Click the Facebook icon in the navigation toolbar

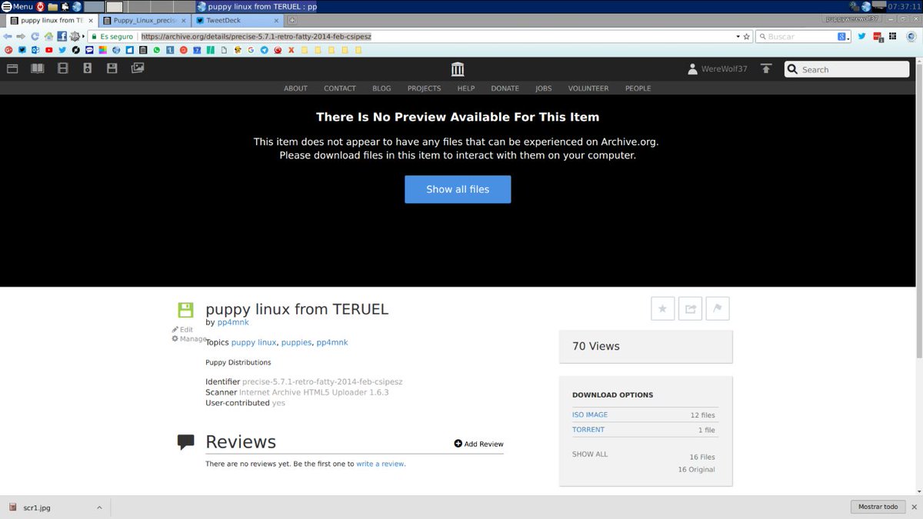tap(62, 36)
